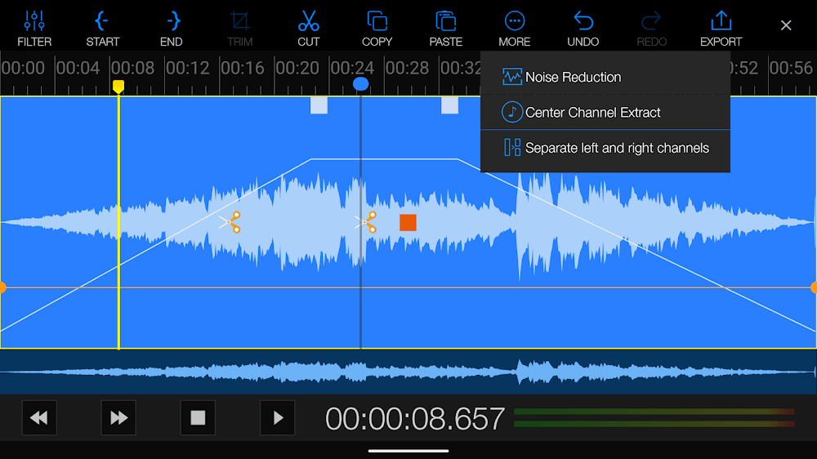
Task: Stop audio playback
Action: click(x=198, y=418)
